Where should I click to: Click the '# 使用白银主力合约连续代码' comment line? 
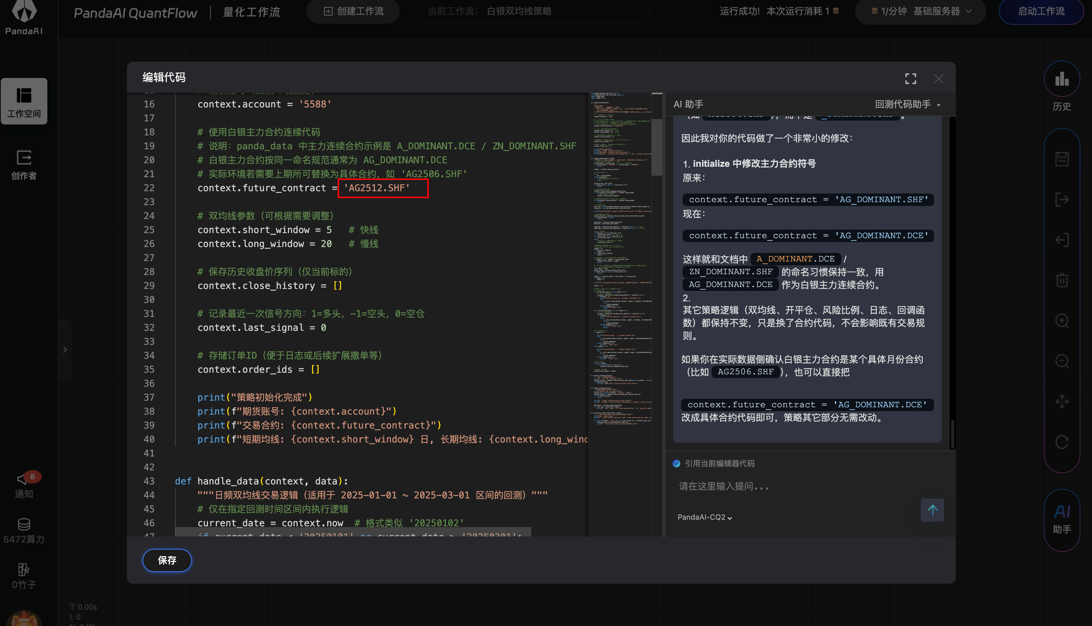coord(259,132)
